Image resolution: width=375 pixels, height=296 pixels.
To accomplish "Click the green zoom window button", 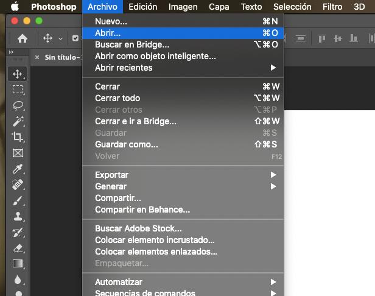I will [x=39, y=21].
